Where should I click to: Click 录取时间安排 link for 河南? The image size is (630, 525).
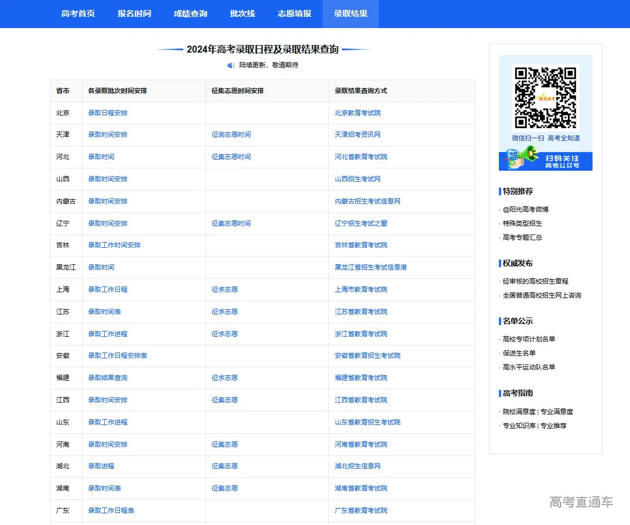108,444
